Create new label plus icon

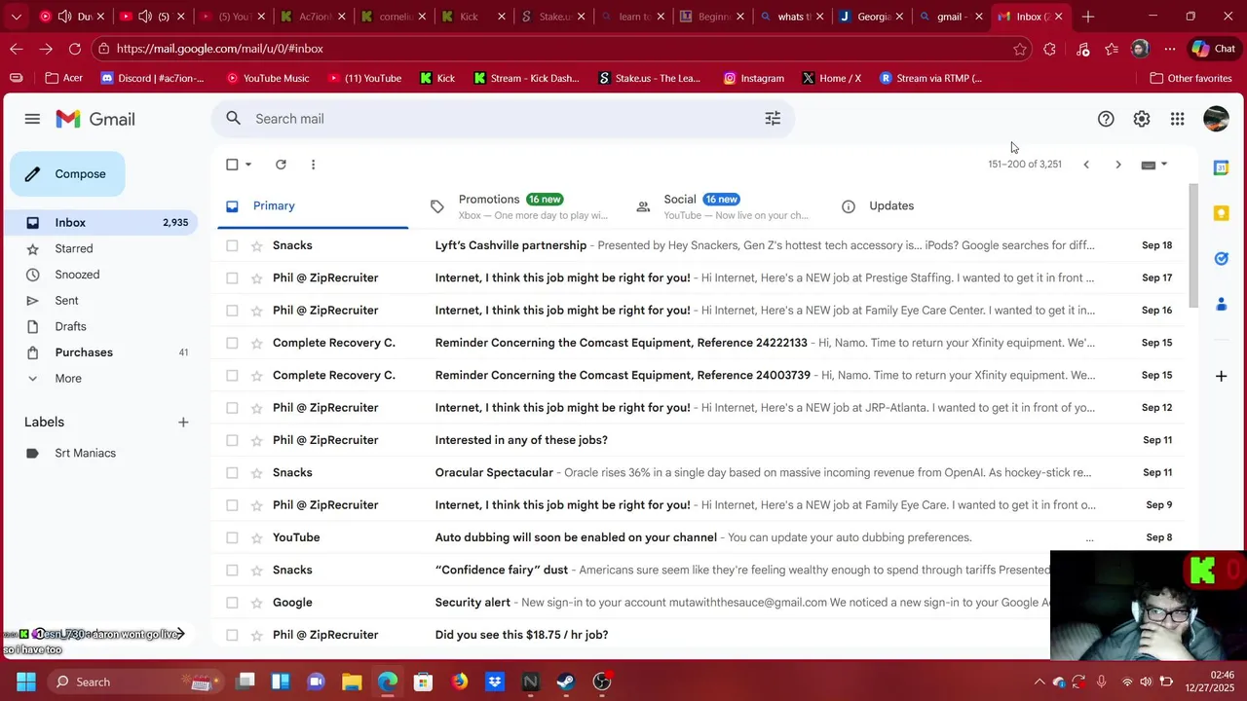click(x=183, y=423)
